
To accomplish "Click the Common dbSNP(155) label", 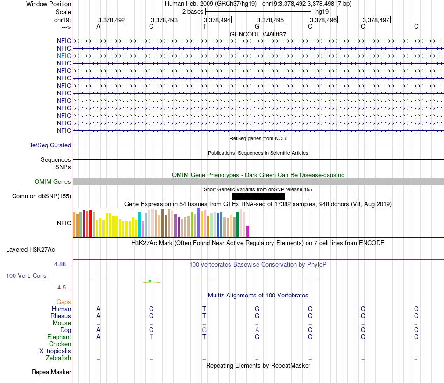I will point(41,196).
